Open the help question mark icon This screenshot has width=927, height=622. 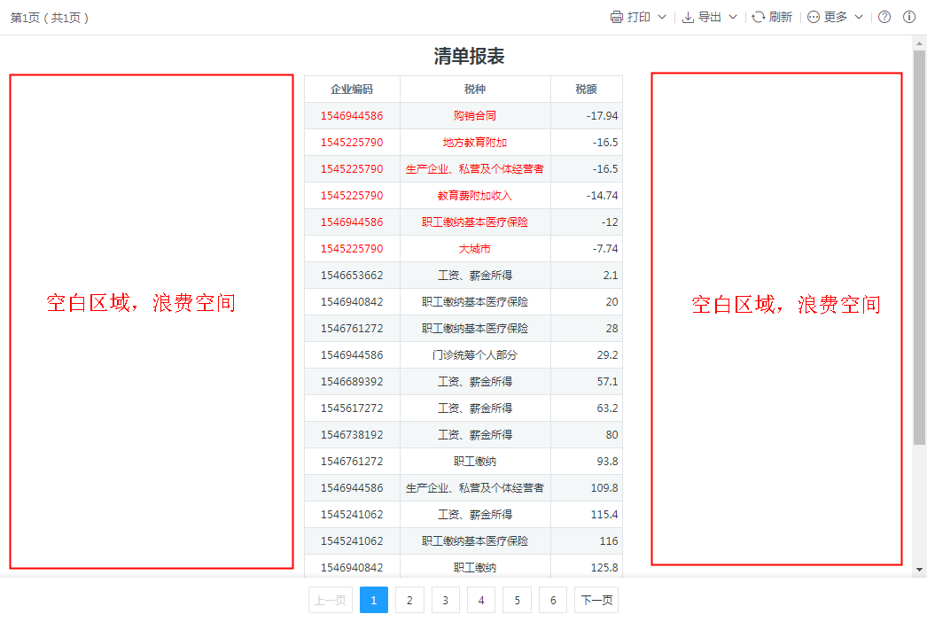884,18
